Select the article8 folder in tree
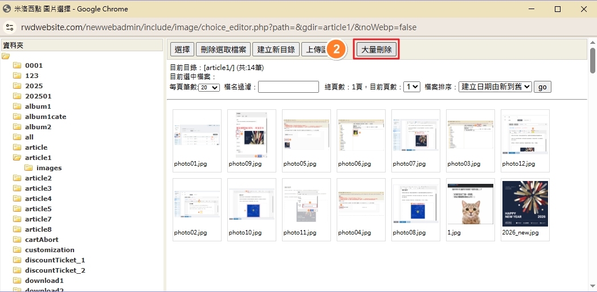 (38, 229)
